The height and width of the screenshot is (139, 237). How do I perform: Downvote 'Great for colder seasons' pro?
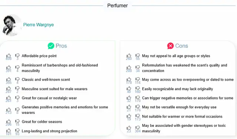point(17,122)
